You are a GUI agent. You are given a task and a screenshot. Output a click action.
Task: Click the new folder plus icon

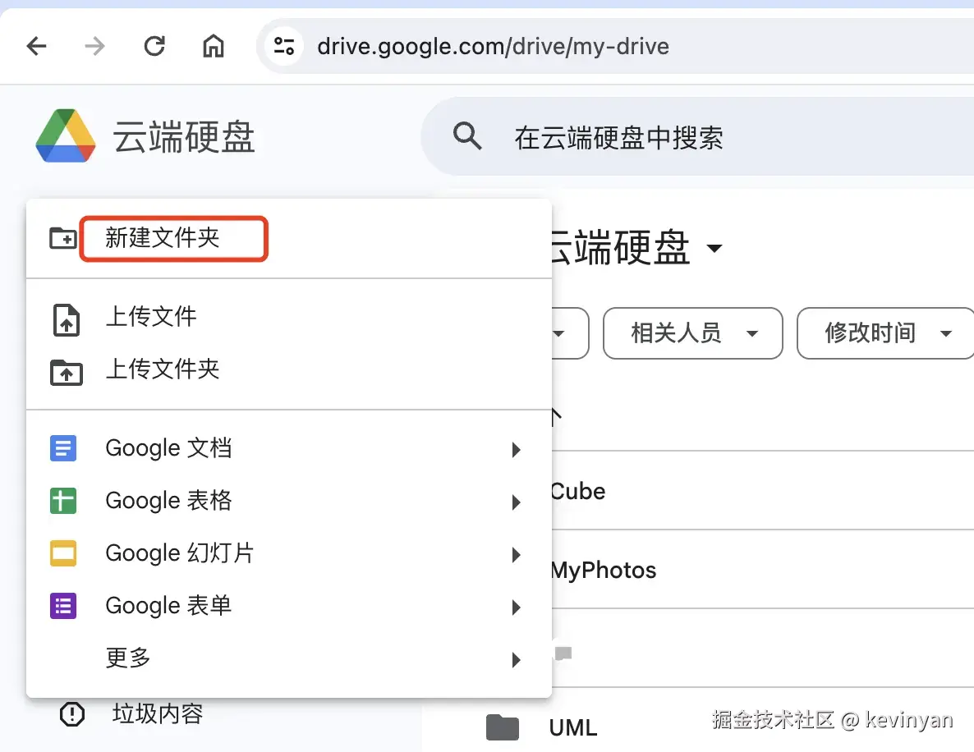coord(63,238)
